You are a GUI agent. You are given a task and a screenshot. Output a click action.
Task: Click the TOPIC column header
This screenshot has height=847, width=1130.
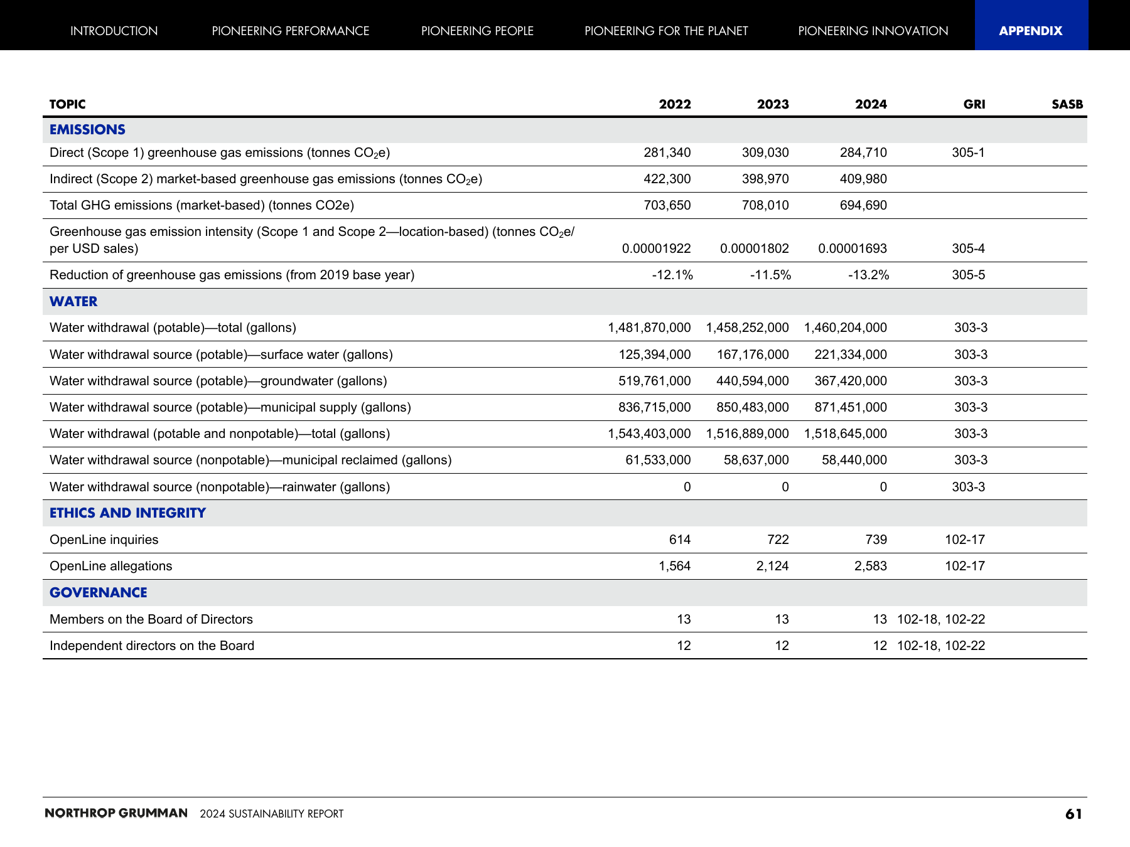click(x=68, y=104)
